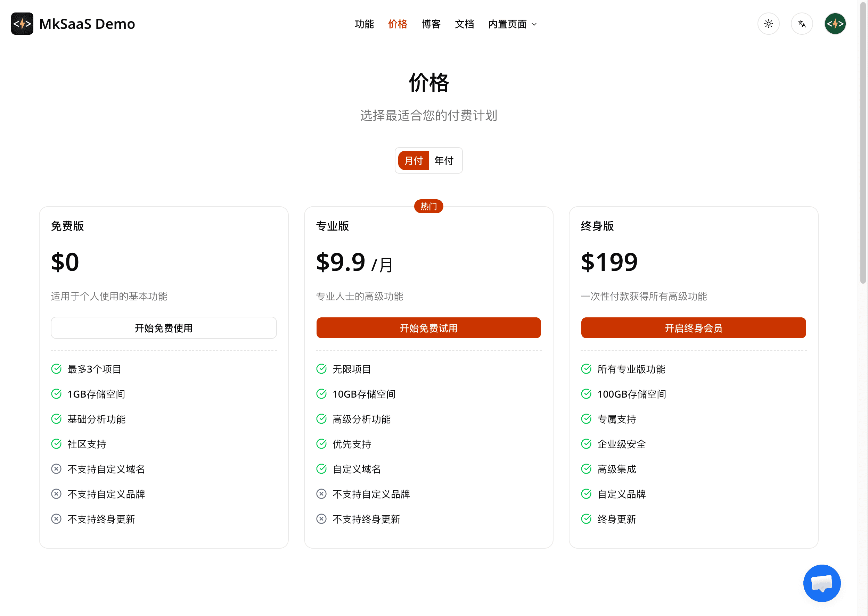Open the 博客 nav link
This screenshot has width=868, height=616.
click(431, 24)
